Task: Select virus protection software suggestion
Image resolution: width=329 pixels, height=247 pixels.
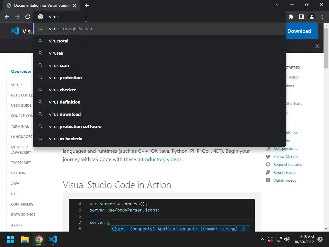Action: point(159,126)
